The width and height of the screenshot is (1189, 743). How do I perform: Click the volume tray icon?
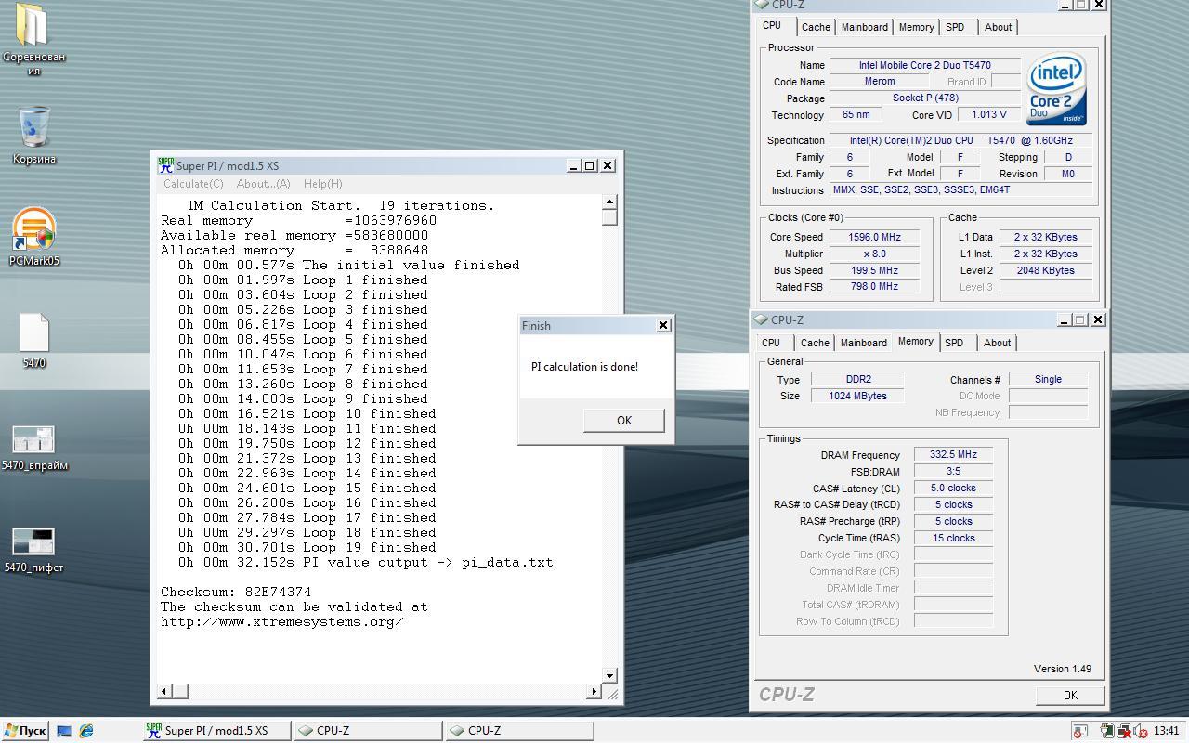(x=1139, y=731)
